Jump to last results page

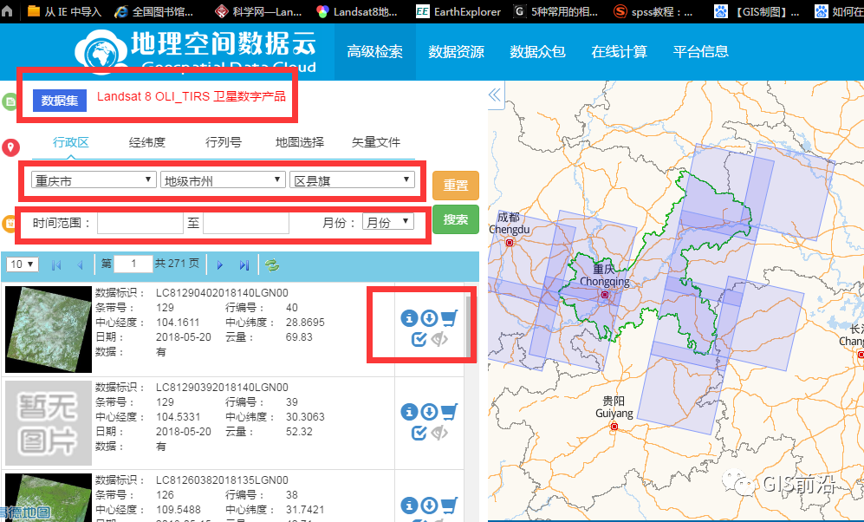coord(244,265)
